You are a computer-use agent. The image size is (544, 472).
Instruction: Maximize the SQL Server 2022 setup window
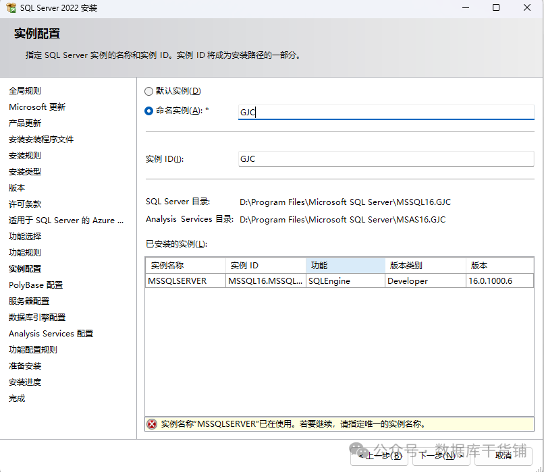(x=496, y=7)
